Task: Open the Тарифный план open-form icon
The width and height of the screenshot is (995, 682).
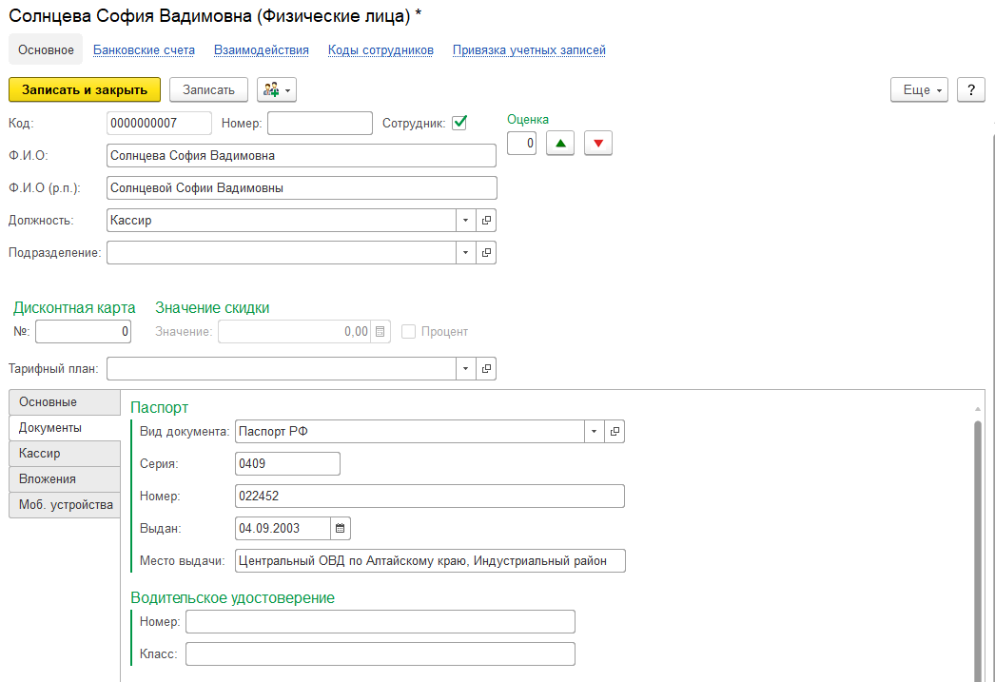Action: pos(486,368)
